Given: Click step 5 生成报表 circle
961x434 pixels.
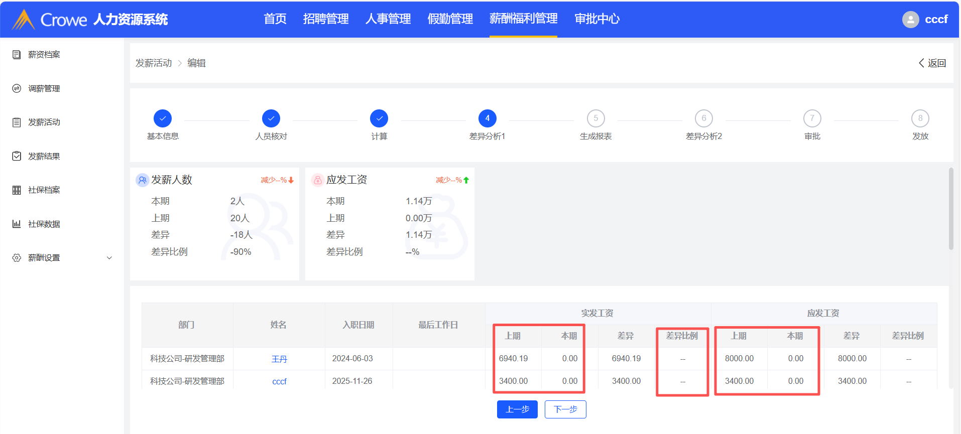Looking at the screenshot, I should pyautogui.click(x=596, y=118).
